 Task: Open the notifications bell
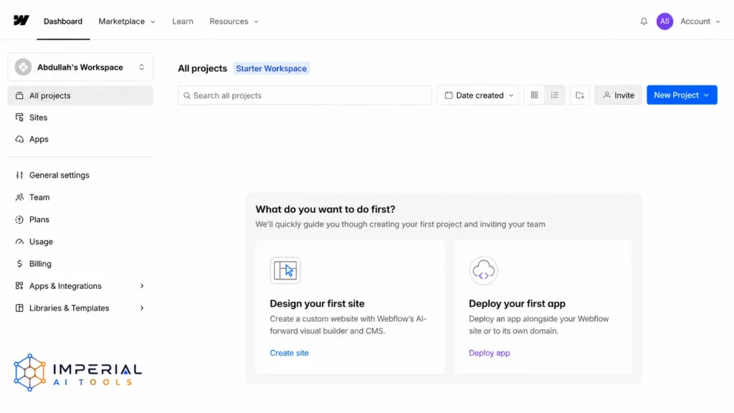tap(644, 21)
